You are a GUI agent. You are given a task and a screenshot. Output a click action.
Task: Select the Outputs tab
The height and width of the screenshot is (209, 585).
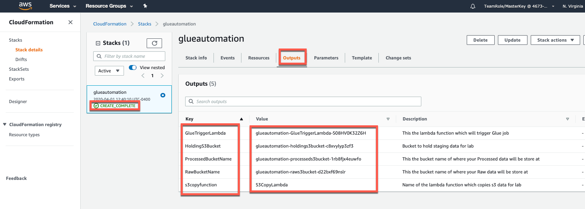(292, 58)
